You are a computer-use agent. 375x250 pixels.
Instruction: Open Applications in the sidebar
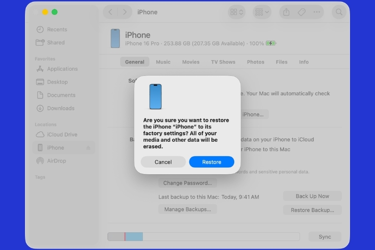tap(63, 69)
